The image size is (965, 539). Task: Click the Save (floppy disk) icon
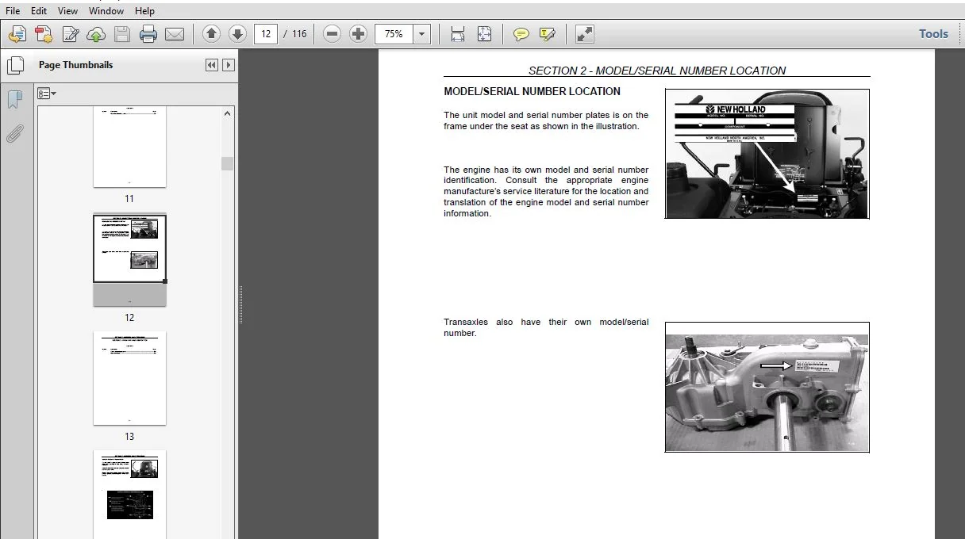coord(121,34)
